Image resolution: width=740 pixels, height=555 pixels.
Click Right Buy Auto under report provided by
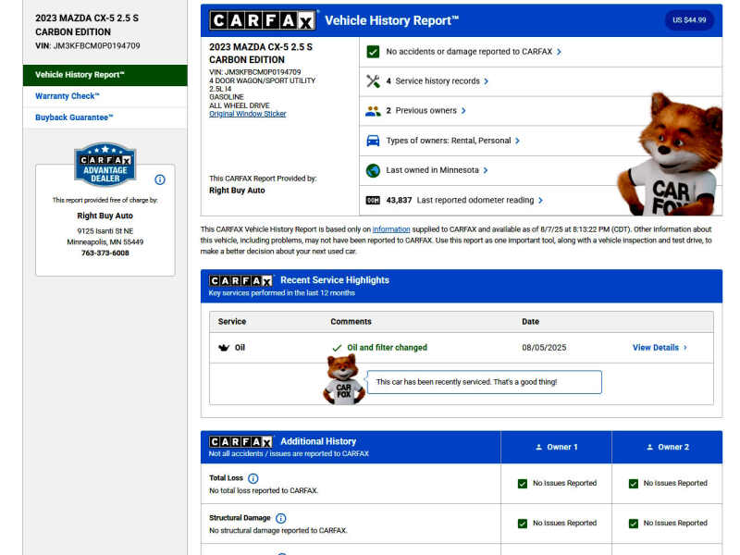pyautogui.click(x=237, y=191)
